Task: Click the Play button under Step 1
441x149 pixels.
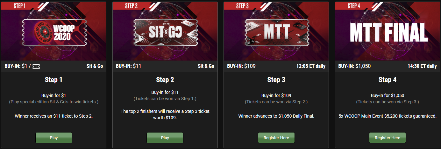Action: tap(54, 138)
